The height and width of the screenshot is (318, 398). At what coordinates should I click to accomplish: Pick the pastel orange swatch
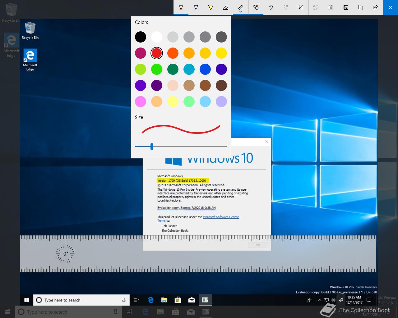click(157, 102)
